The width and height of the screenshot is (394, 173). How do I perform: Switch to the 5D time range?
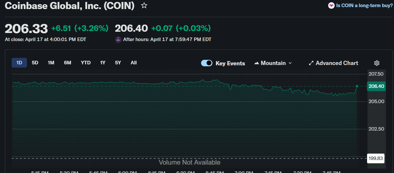[35, 63]
